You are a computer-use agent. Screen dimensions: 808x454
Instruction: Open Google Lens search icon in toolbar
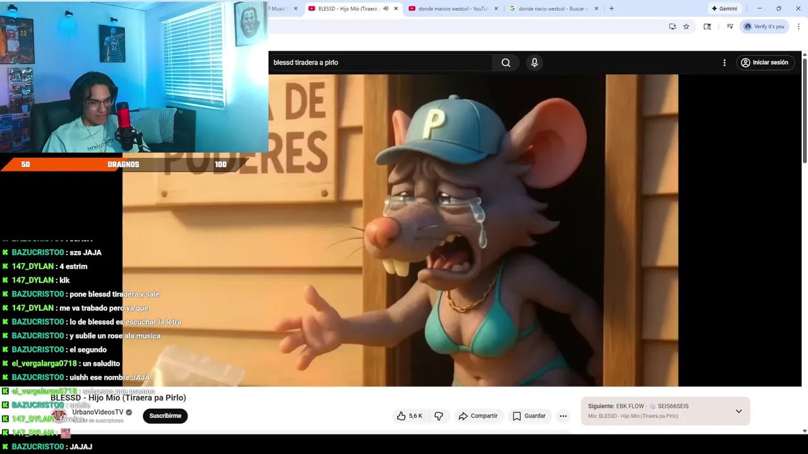point(707,26)
